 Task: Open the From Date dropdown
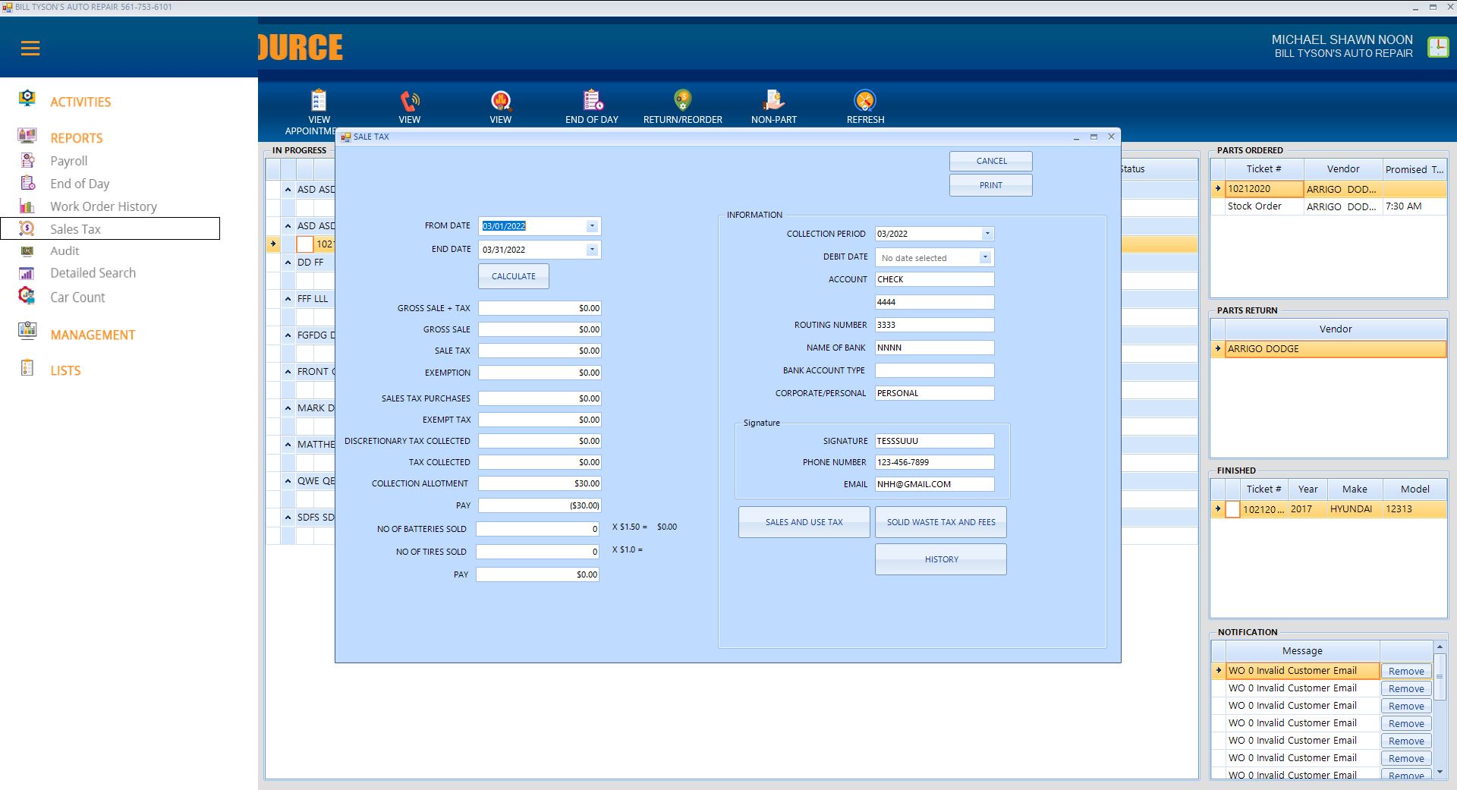[x=592, y=226]
